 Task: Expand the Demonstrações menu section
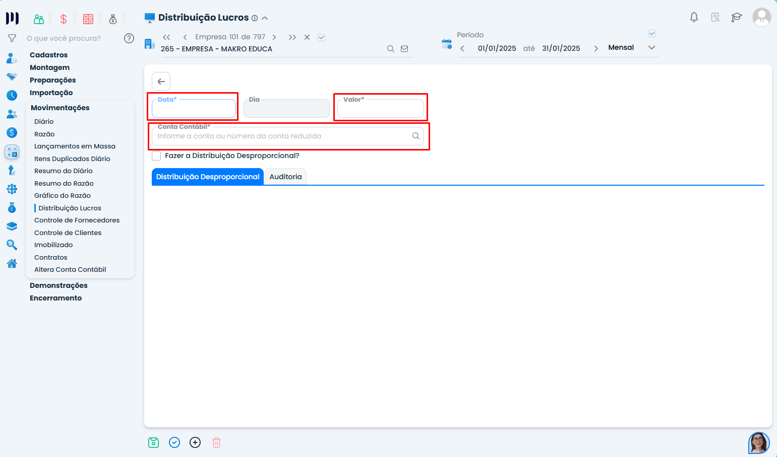[x=58, y=285]
